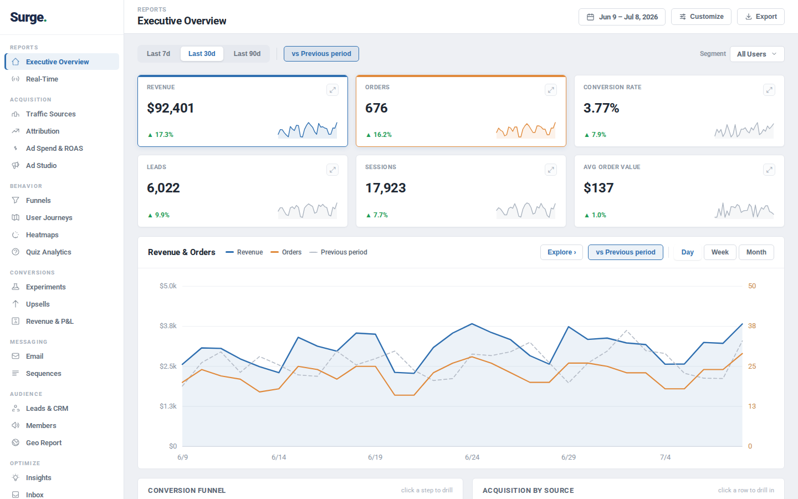This screenshot has height=499, width=798.
Task: Toggle top vs Previous period comparison
Action: click(321, 54)
